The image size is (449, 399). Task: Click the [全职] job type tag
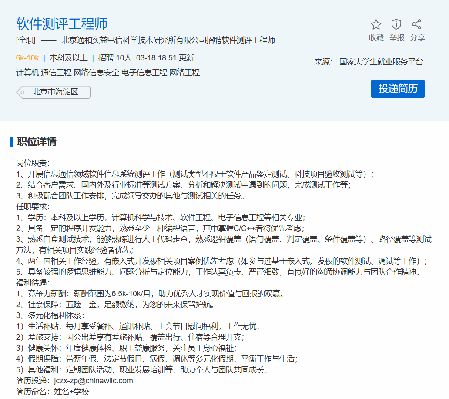coord(26,40)
